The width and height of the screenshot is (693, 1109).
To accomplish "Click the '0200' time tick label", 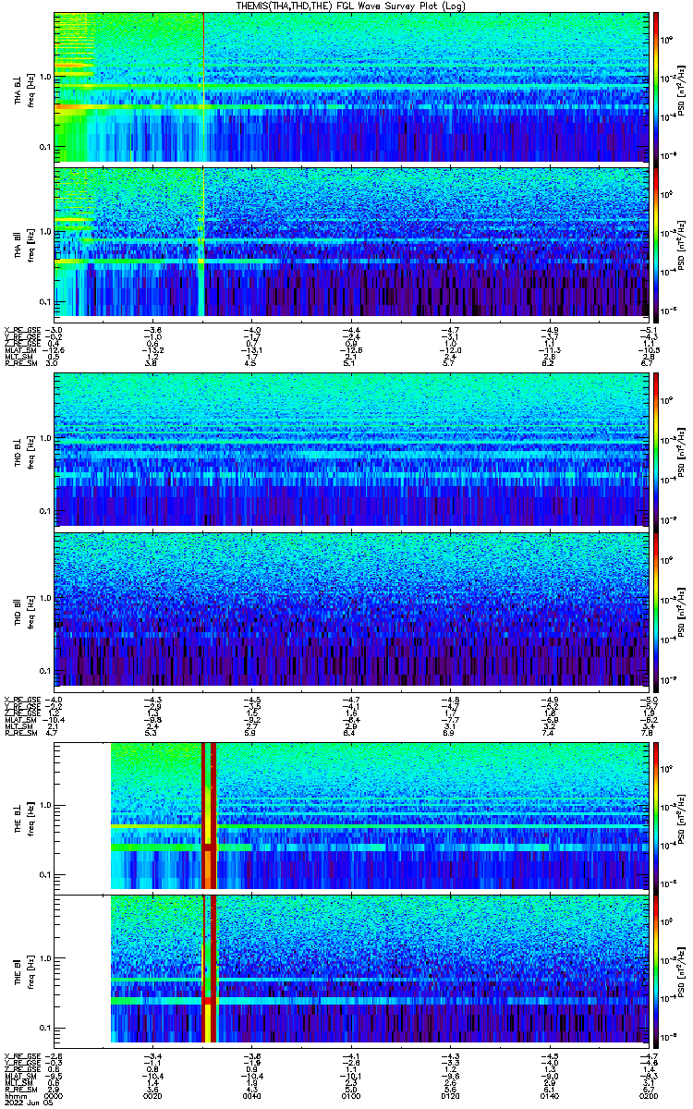I will 648,1094.
